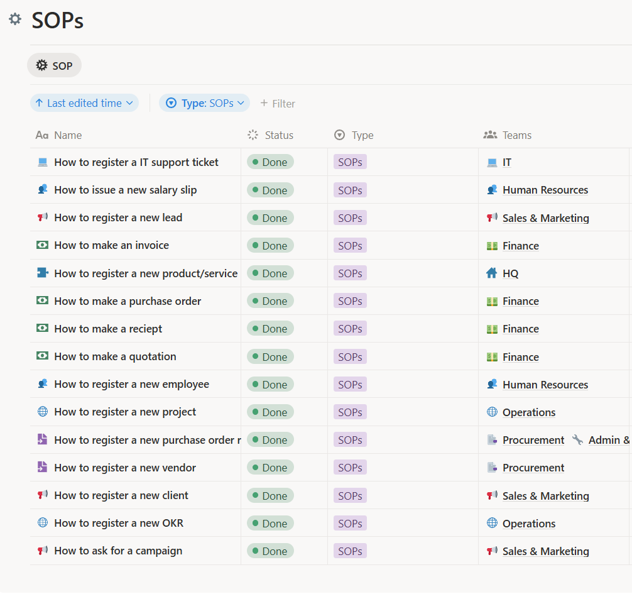Open the Human Resources team link for salary slip
Viewport: 632px width, 594px height.
coord(545,190)
